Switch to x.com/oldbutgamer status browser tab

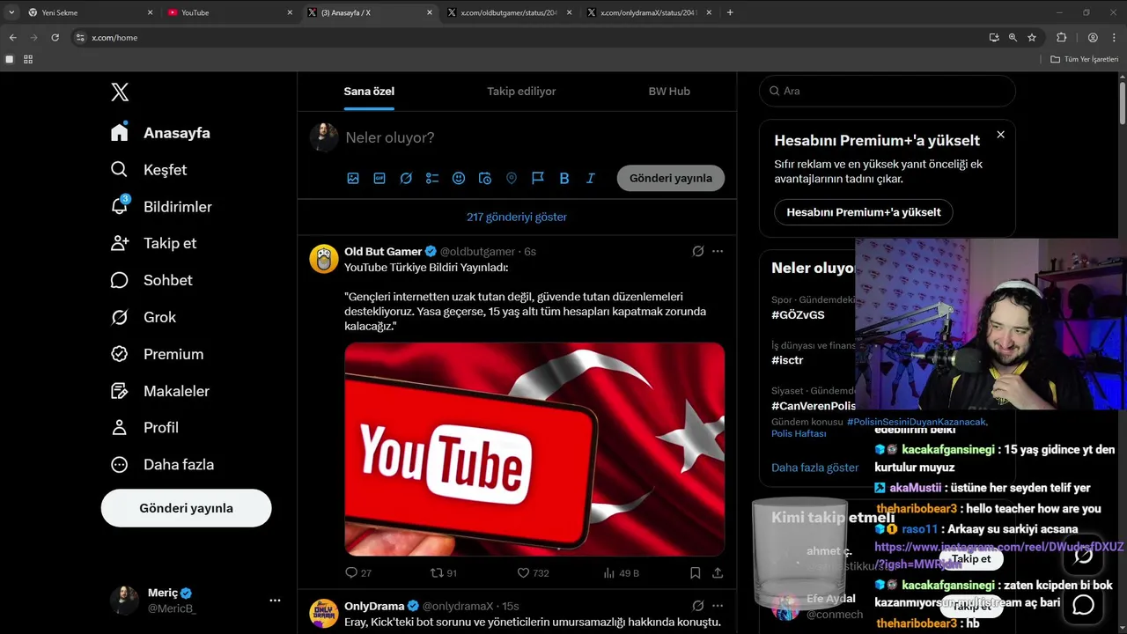point(509,12)
